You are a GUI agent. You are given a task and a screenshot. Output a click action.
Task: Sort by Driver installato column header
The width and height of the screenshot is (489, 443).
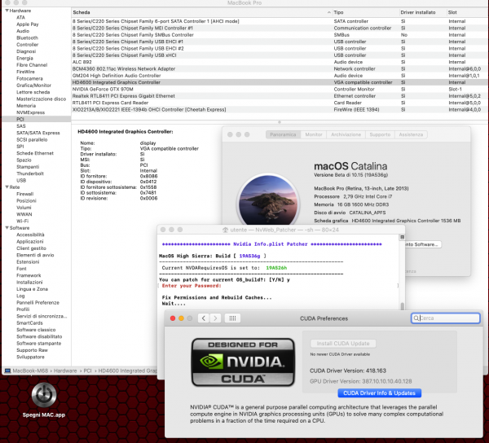coord(422,12)
